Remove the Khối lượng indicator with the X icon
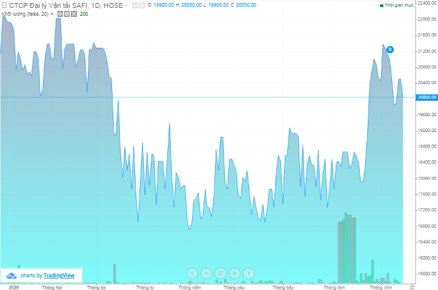Image resolution: width=438 pixels, height=290 pixels. click(73, 13)
